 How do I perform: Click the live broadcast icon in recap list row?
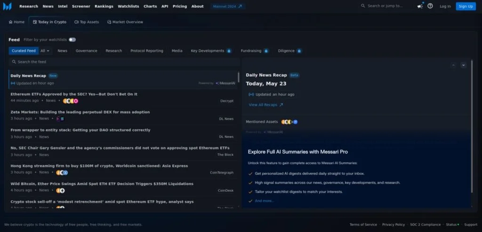tap(13, 83)
